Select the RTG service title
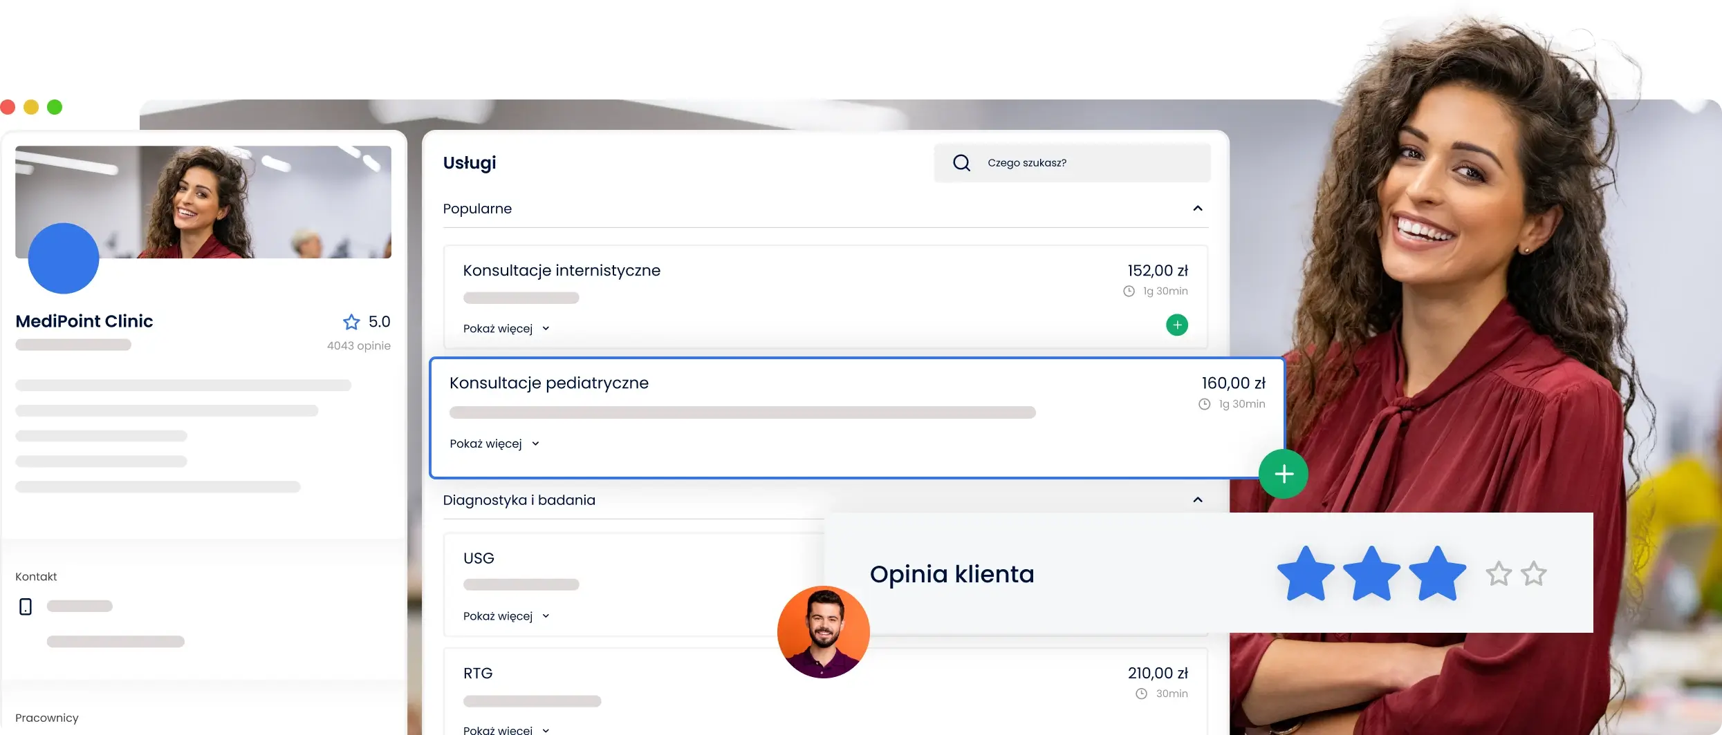Screen dimensions: 1722x735 [x=478, y=674]
